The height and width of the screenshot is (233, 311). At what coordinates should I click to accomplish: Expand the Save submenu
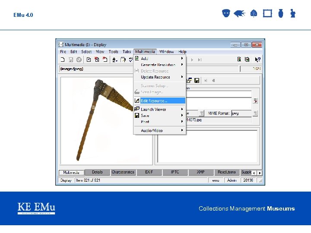159,116
